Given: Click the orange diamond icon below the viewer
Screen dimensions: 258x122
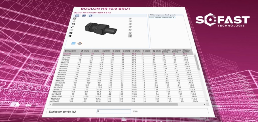Looking at the screenshot, I should [80, 44].
